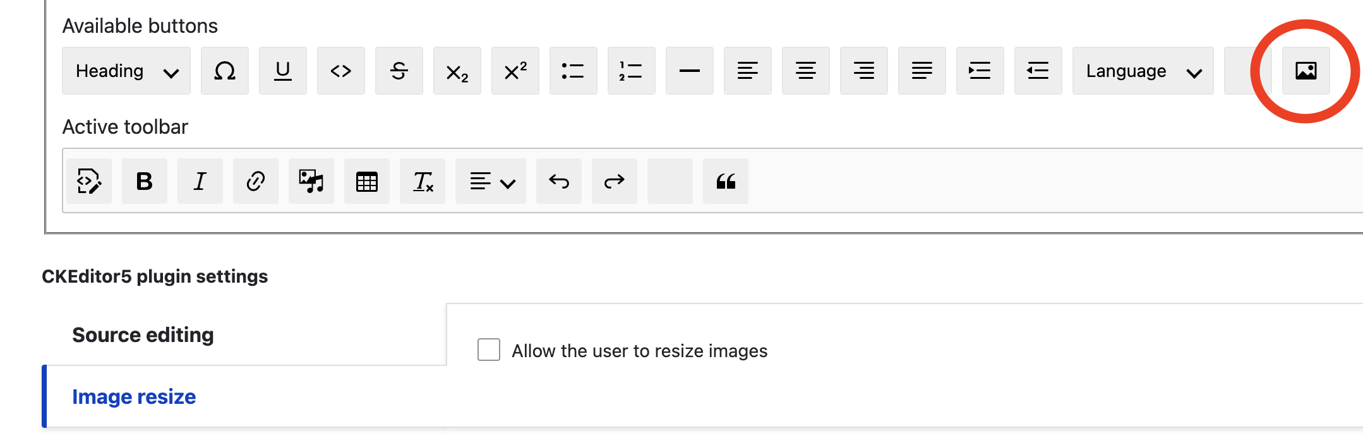1363x448 pixels.
Task: Enable the Allow user to resize images checkbox
Action: (487, 350)
